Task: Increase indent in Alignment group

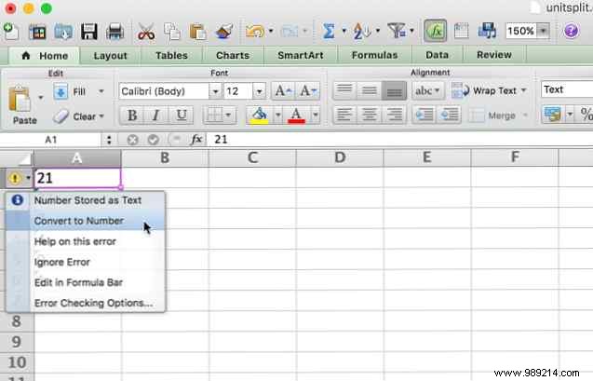Action: tap(449, 115)
